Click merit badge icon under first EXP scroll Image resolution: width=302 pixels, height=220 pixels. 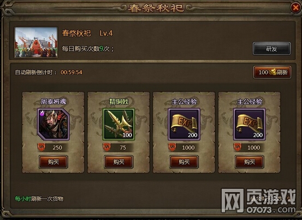pos(172,147)
